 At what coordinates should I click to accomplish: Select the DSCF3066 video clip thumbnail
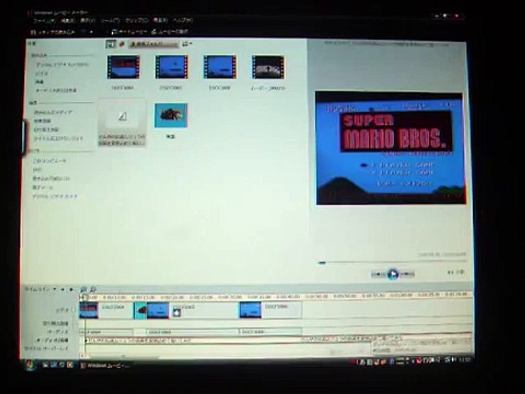click(219, 67)
